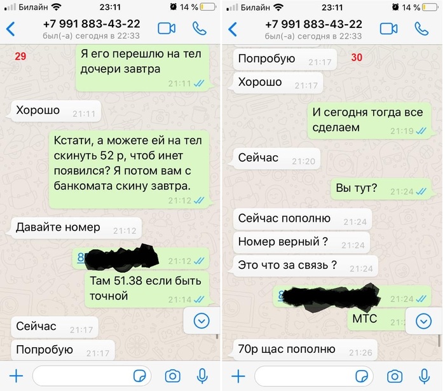Start voice call in left chat header

(x=199, y=29)
